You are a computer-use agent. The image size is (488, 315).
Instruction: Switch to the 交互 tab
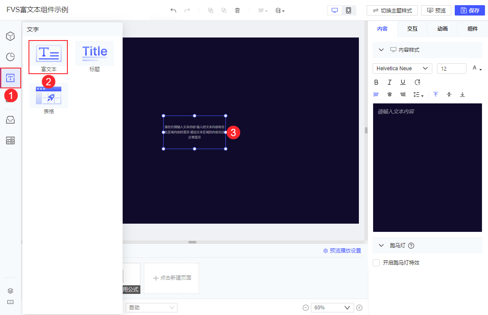point(412,28)
